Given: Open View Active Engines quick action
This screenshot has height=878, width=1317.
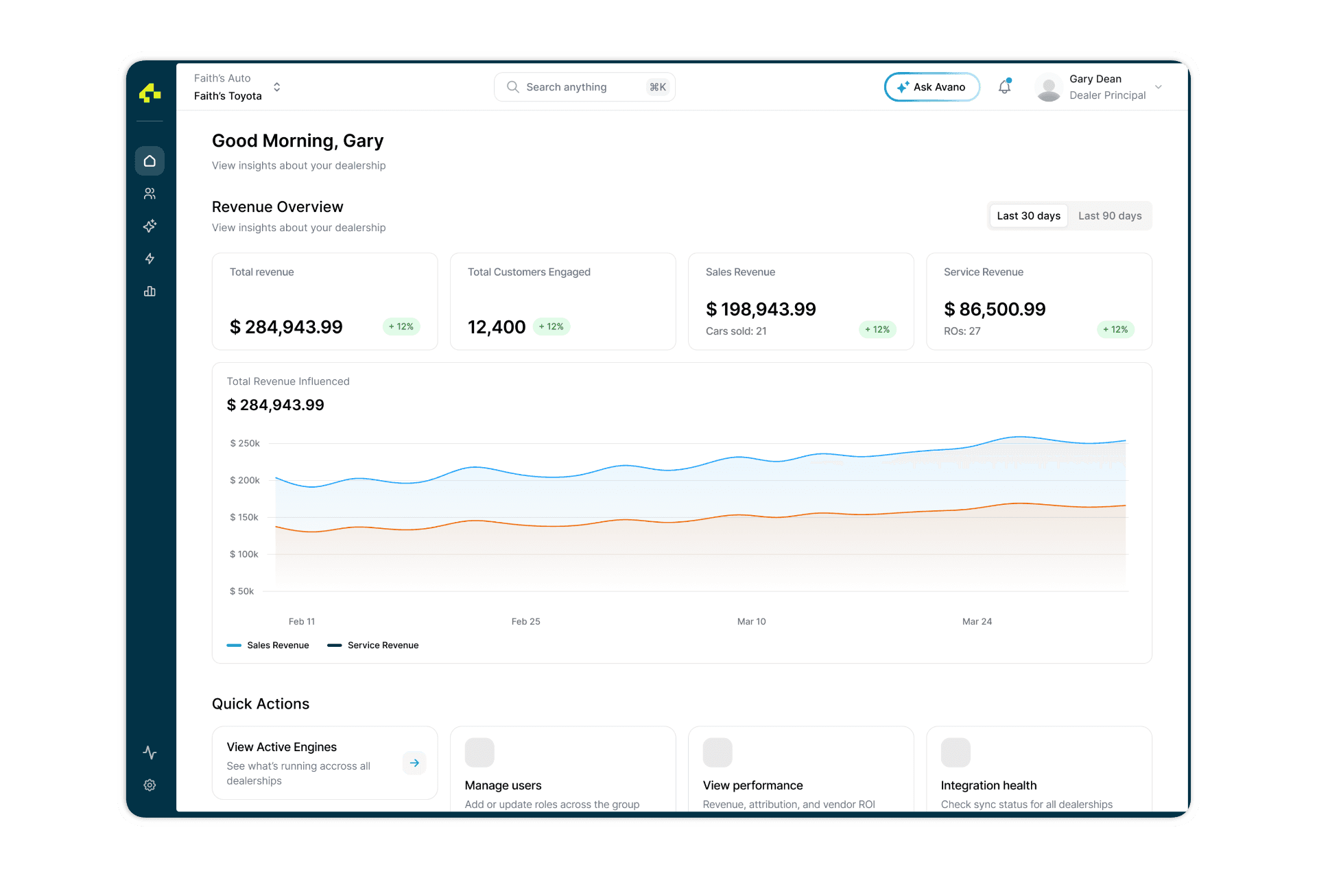Looking at the screenshot, I should (x=324, y=763).
